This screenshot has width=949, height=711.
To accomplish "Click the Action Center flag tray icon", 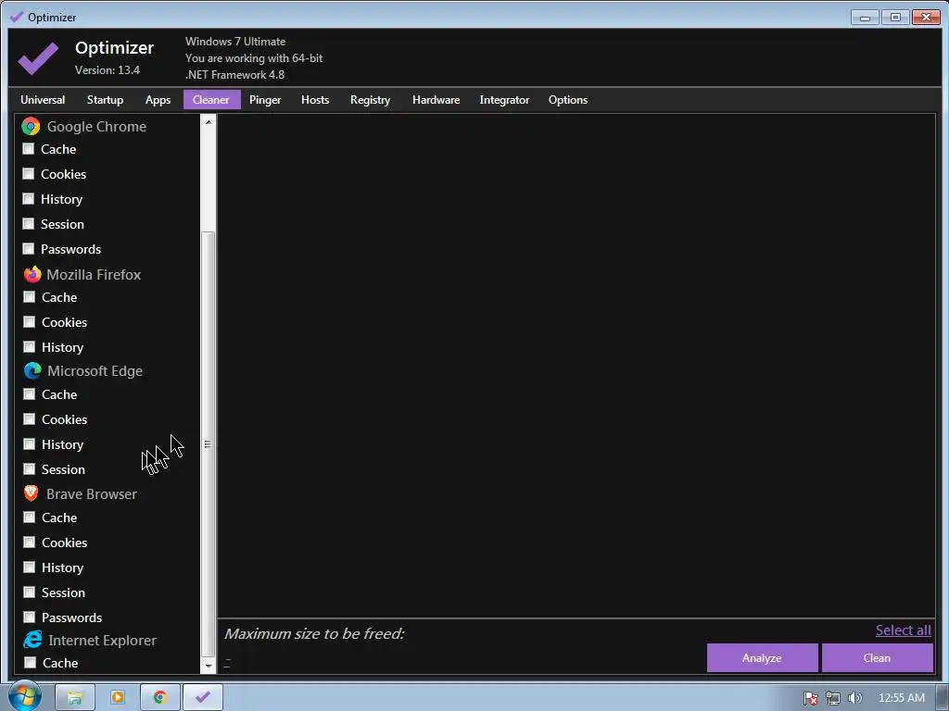I will tap(810, 698).
